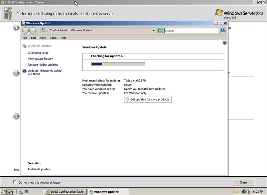Open Change settings link
Screen dimensions: 267x195
pos(38,53)
